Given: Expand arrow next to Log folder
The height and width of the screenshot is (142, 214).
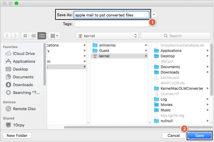Looking at the screenshot, I should click(x=208, y=99).
